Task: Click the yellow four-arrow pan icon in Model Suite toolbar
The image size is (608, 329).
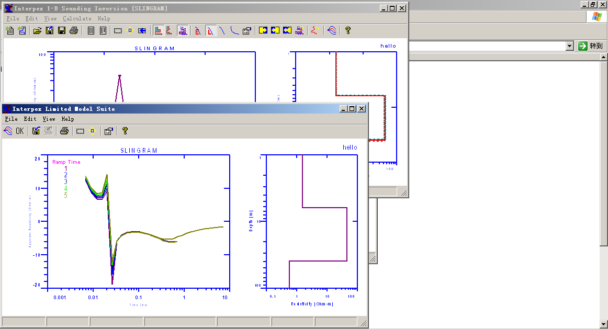Action: (x=92, y=131)
